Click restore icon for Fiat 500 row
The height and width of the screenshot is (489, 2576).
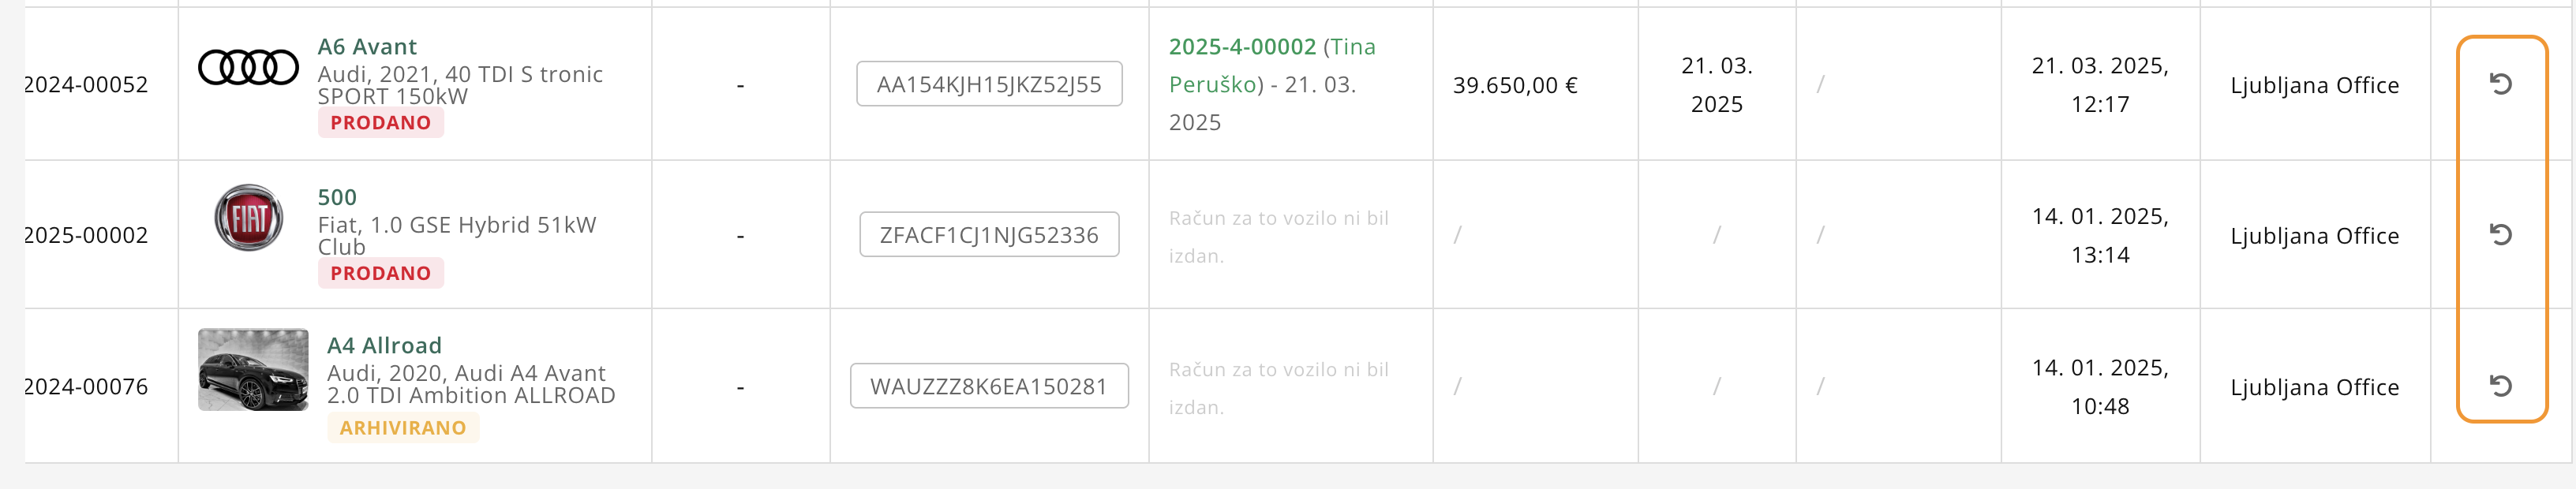click(2500, 235)
